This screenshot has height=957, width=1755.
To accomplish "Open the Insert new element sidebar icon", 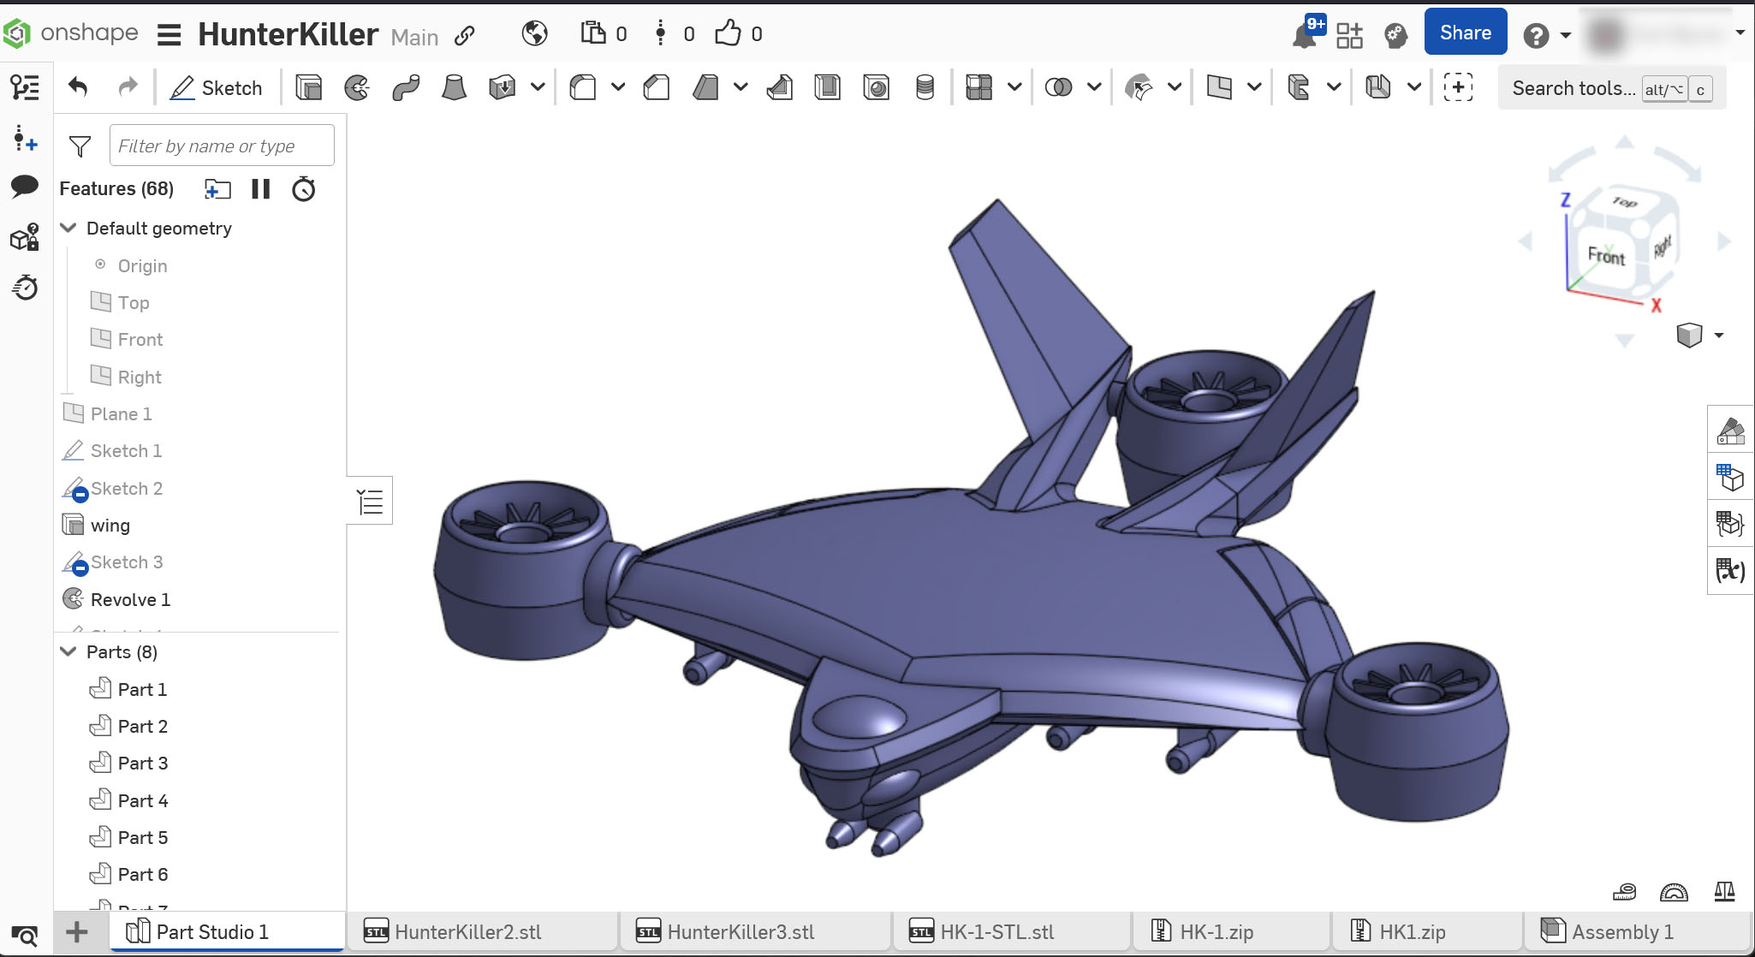I will coord(25,139).
